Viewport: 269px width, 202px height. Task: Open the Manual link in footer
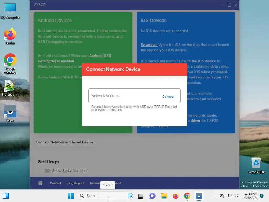(95, 183)
